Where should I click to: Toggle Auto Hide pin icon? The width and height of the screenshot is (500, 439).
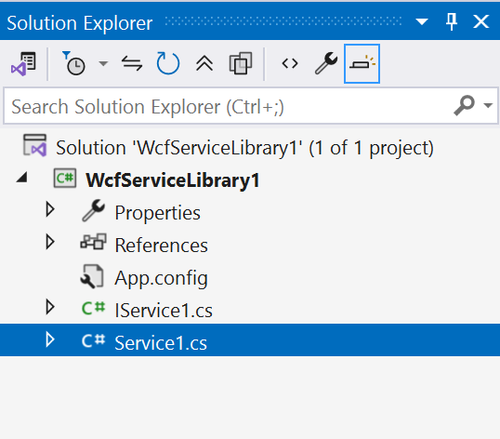coord(452,21)
